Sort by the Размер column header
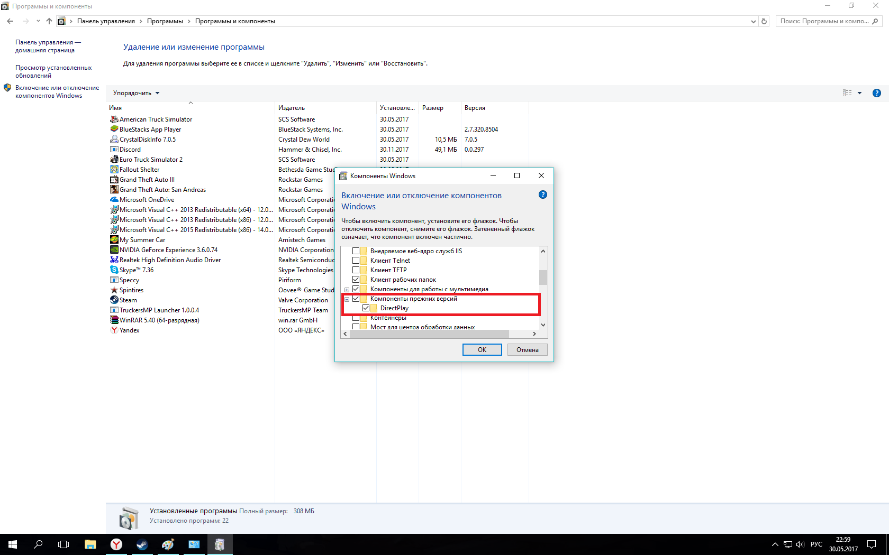889x555 pixels. point(440,108)
